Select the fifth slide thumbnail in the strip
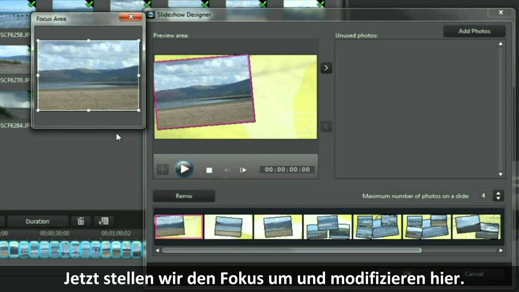 (377, 227)
